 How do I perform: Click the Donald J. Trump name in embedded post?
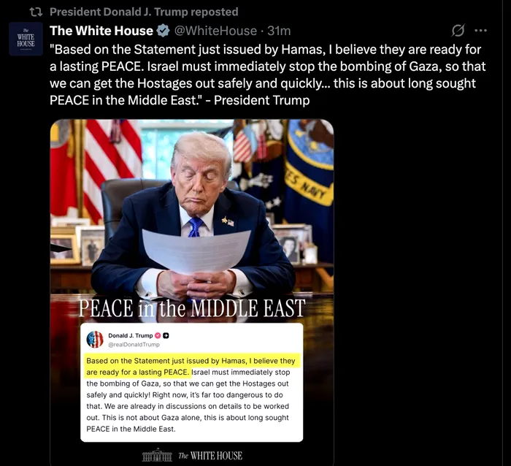pyautogui.click(x=131, y=335)
